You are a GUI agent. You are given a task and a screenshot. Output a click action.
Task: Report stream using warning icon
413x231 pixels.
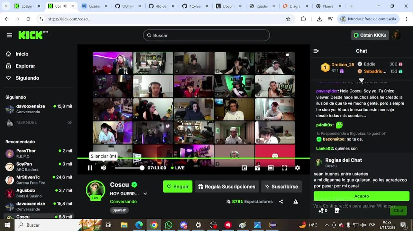pos(296,201)
